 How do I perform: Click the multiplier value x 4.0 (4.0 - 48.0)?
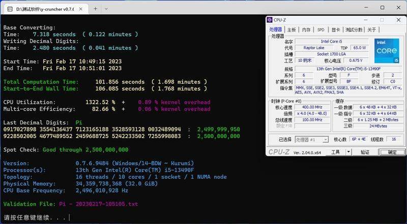click(x=312, y=114)
